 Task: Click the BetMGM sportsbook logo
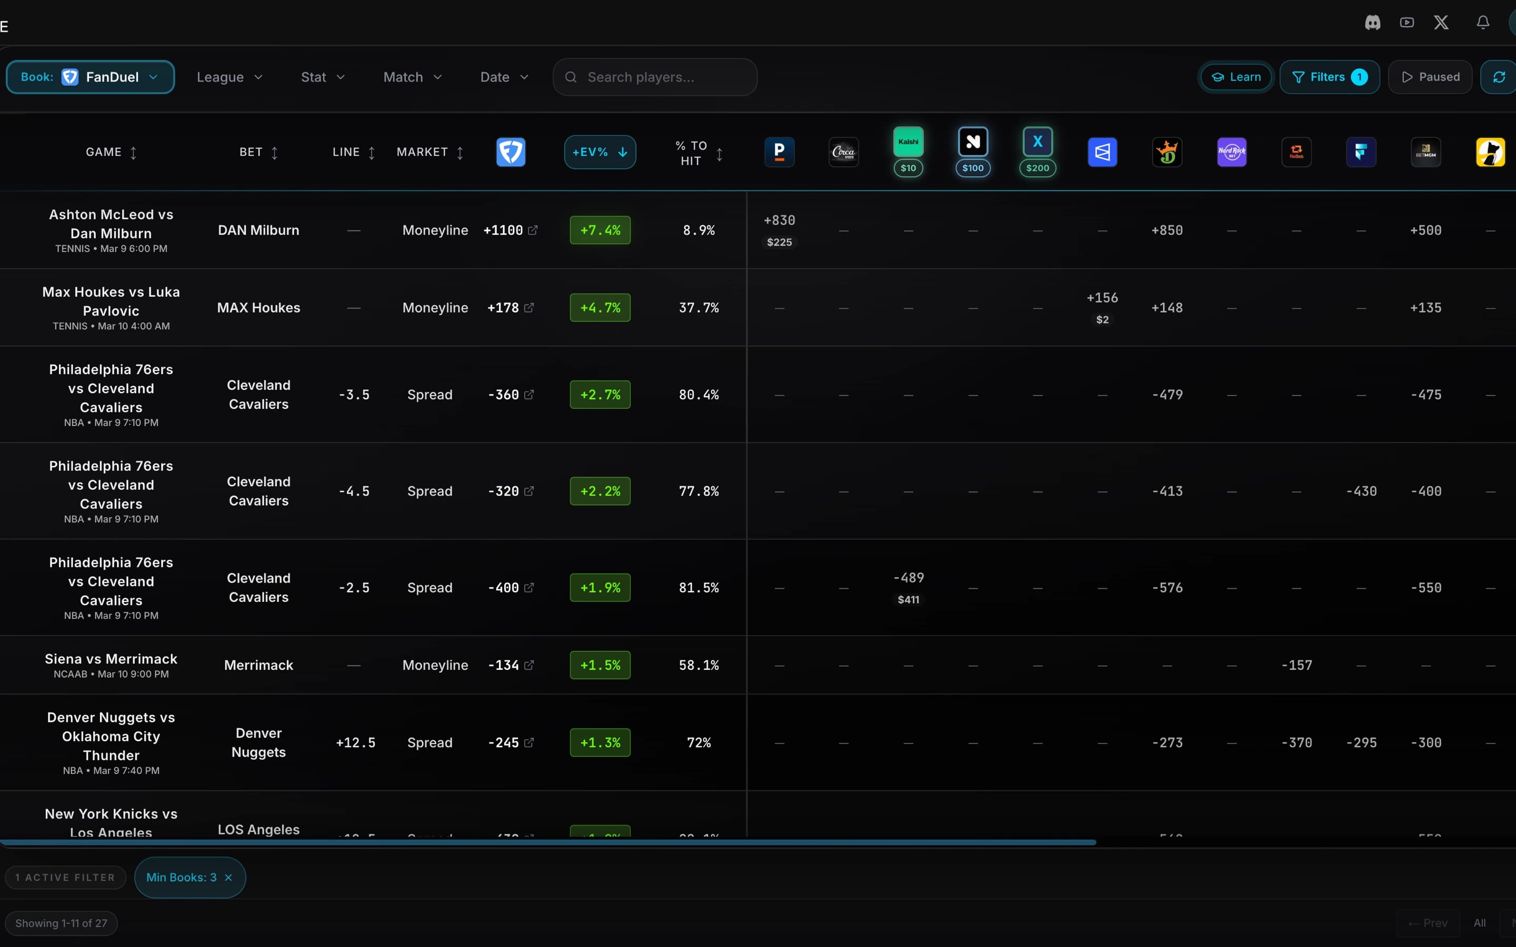click(x=1426, y=152)
